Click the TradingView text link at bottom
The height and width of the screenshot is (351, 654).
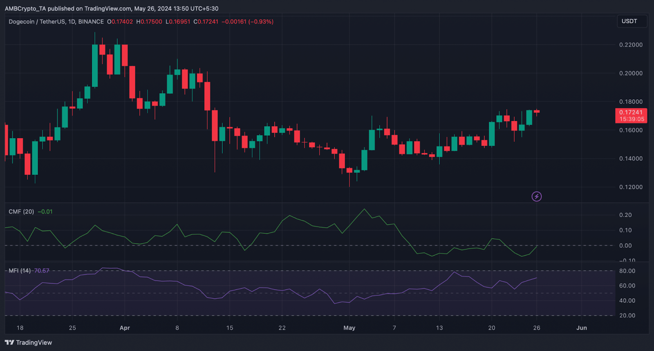34,342
